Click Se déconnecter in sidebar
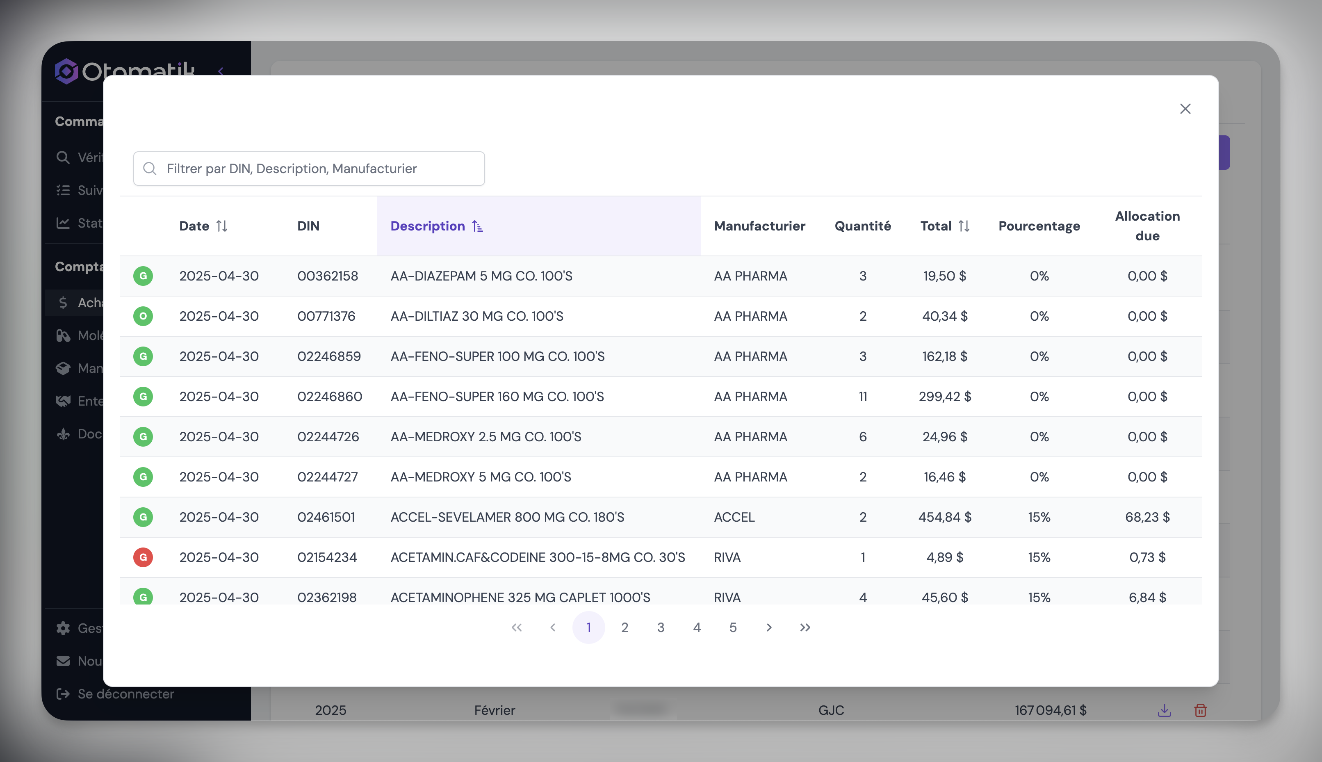Image resolution: width=1322 pixels, height=762 pixels. tap(125, 694)
